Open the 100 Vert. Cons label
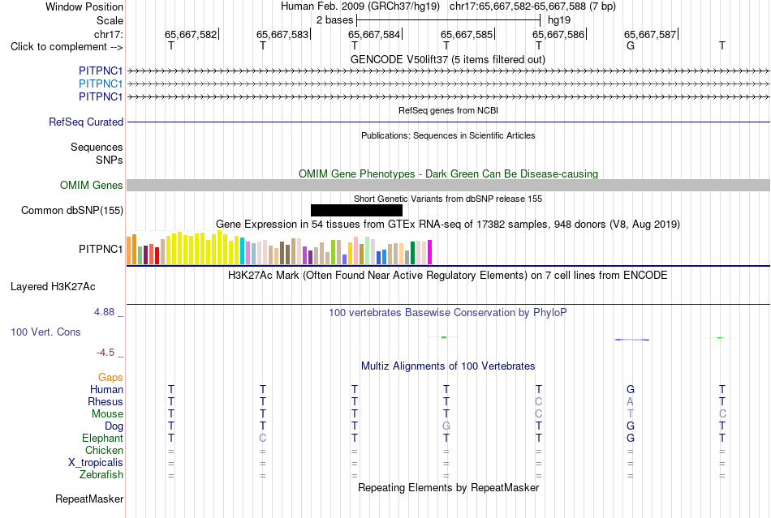 point(45,332)
